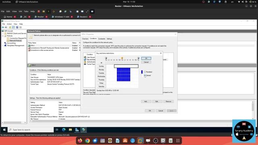Select the Thursday row header
Viewport: 258px width, 145px height.
click(x=101, y=80)
